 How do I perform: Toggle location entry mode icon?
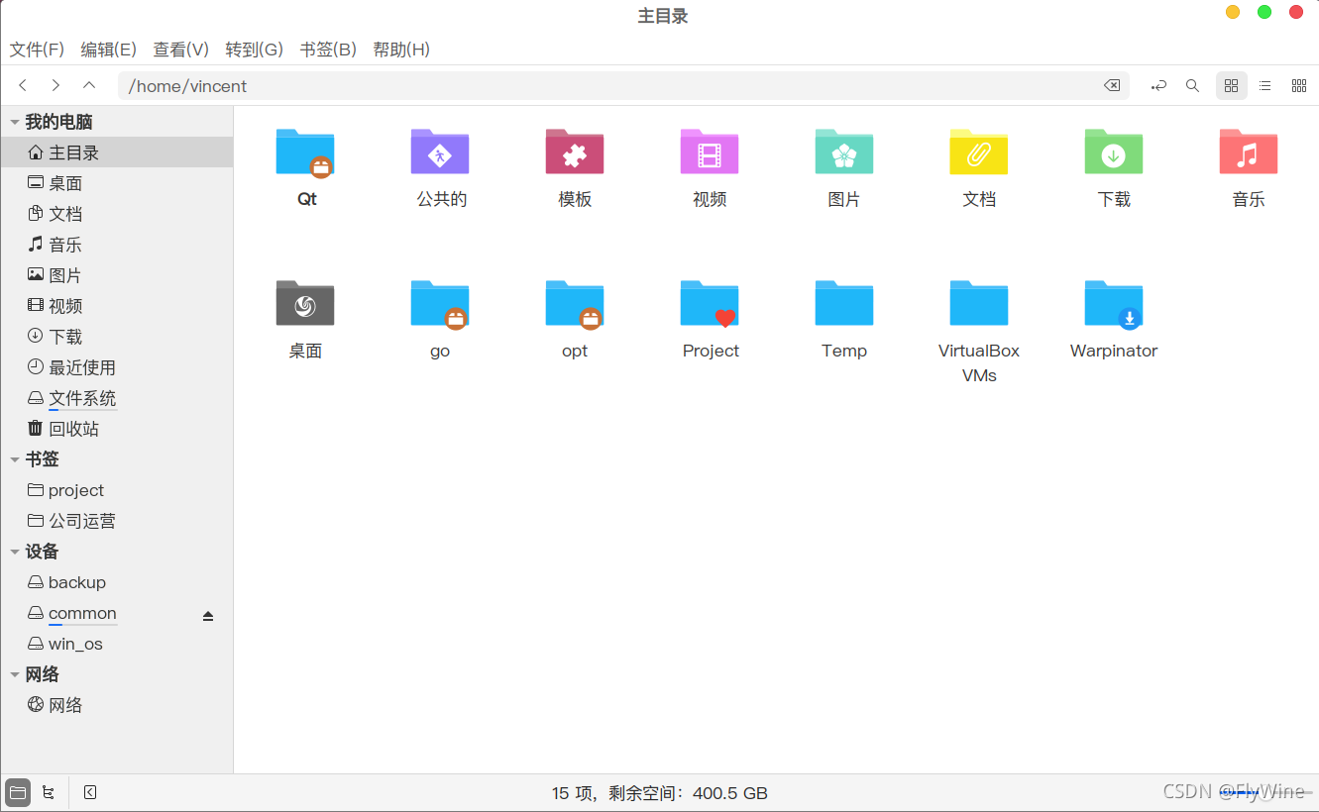1158,86
